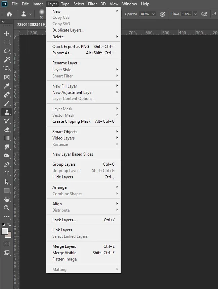This screenshot has height=289, width=218.
Task: Toggle Quick Mask mode
Action: [7, 244]
